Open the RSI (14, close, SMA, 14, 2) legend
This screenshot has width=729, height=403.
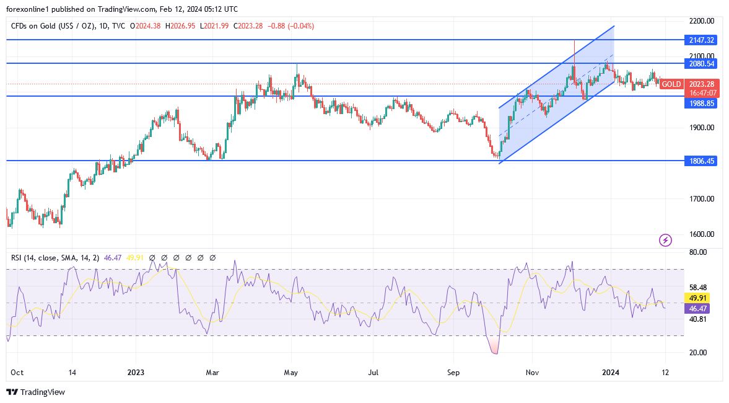coord(55,258)
